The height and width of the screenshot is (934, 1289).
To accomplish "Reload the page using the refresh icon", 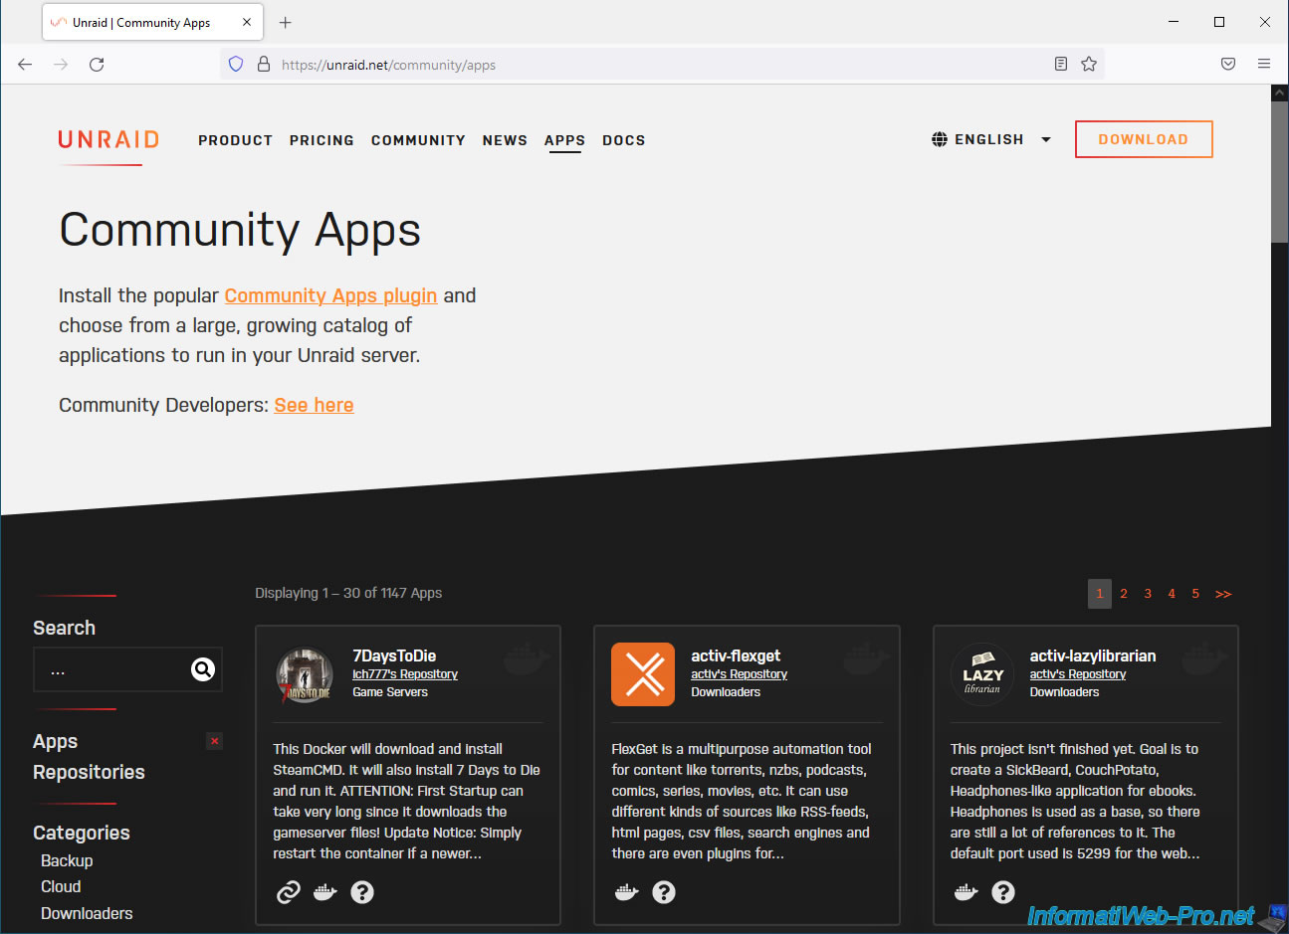I will 97,65.
